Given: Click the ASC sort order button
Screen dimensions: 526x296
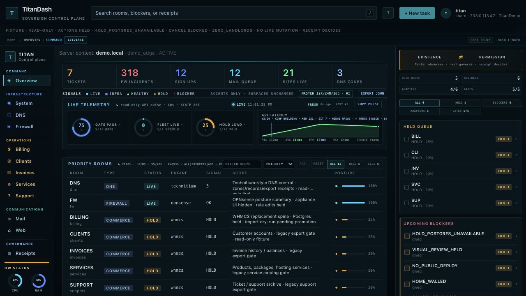Looking at the screenshot, I should click(x=302, y=164).
